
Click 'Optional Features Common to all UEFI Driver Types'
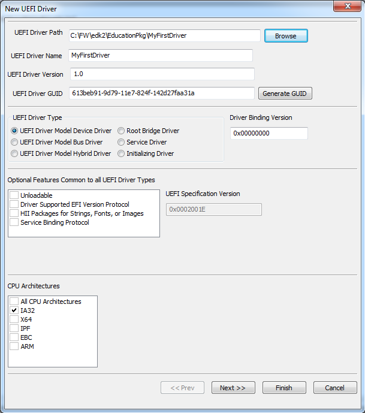81,180
